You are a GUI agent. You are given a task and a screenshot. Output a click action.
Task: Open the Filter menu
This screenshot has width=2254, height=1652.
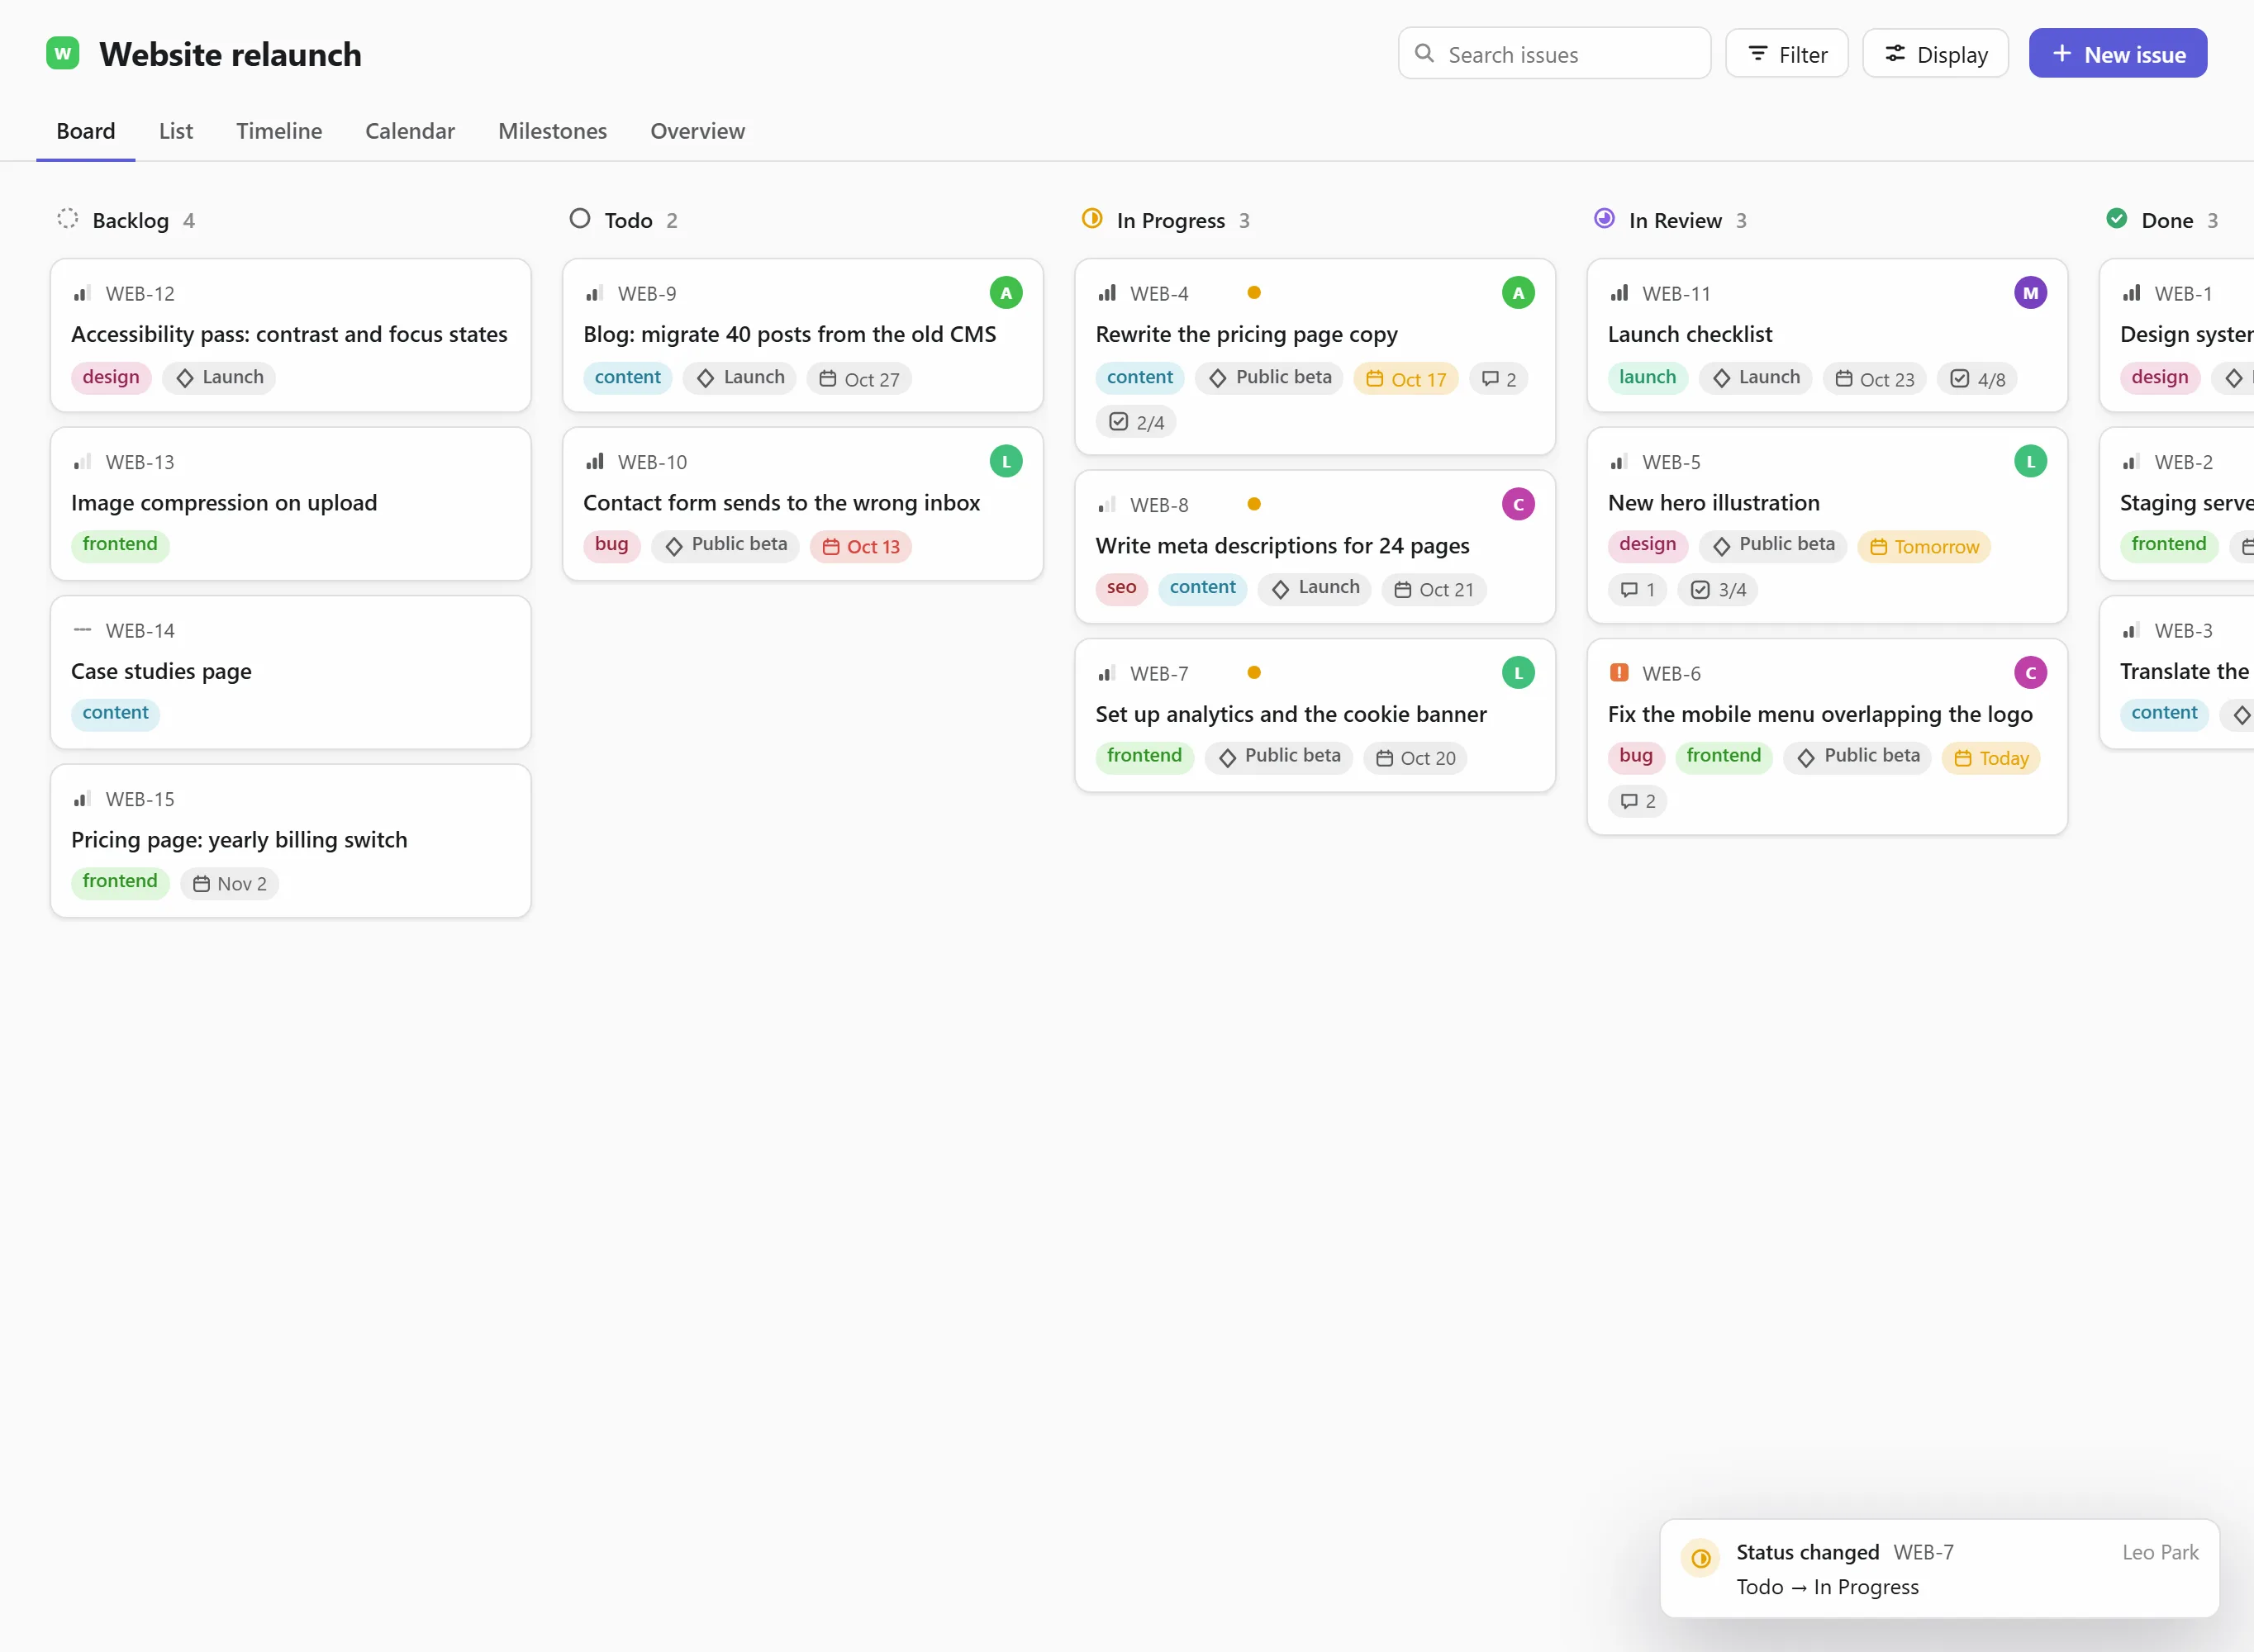[x=1787, y=54]
